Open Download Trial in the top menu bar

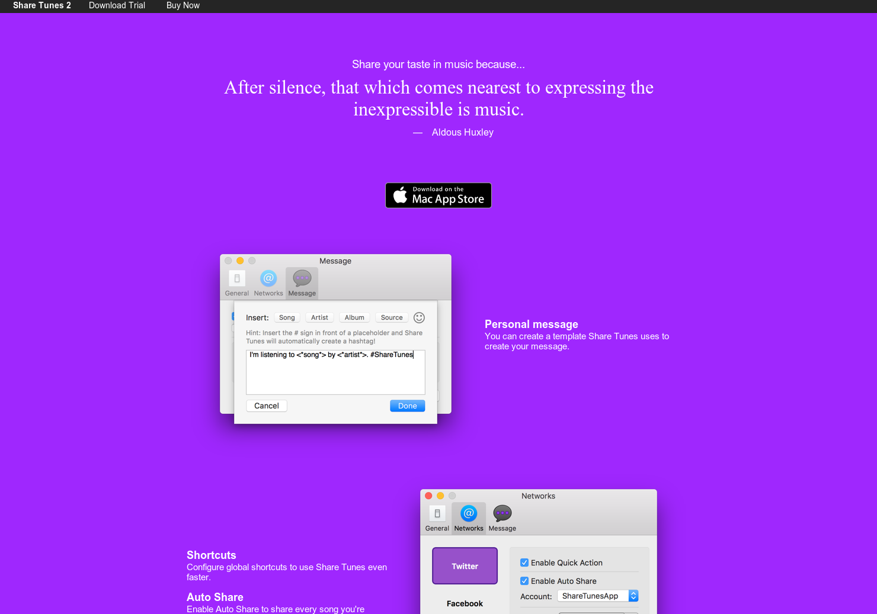[x=117, y=5]
